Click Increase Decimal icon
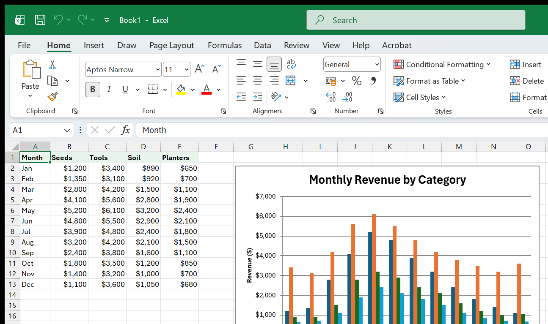The height and width of the screenshot is (324, 548). 331,97
